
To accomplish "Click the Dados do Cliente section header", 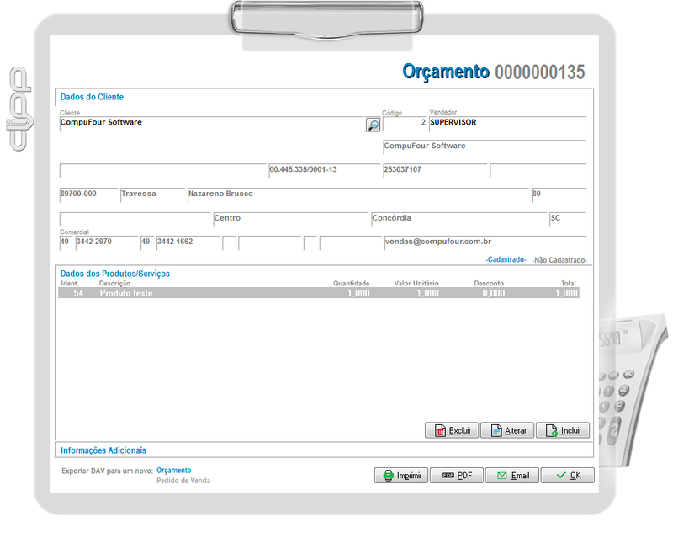I will (92, 97).
